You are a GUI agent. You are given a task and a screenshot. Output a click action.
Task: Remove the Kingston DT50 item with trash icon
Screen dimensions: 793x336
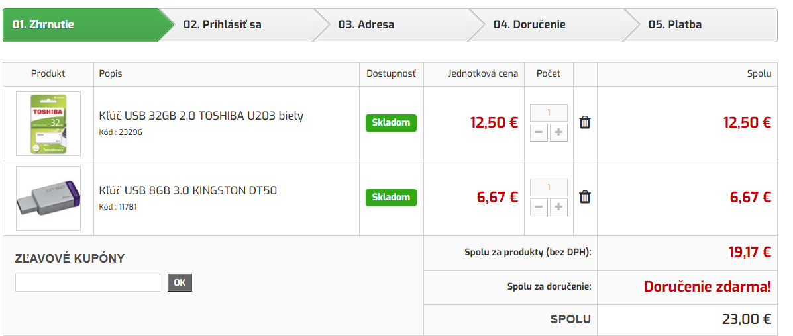(x=584, y=197)
